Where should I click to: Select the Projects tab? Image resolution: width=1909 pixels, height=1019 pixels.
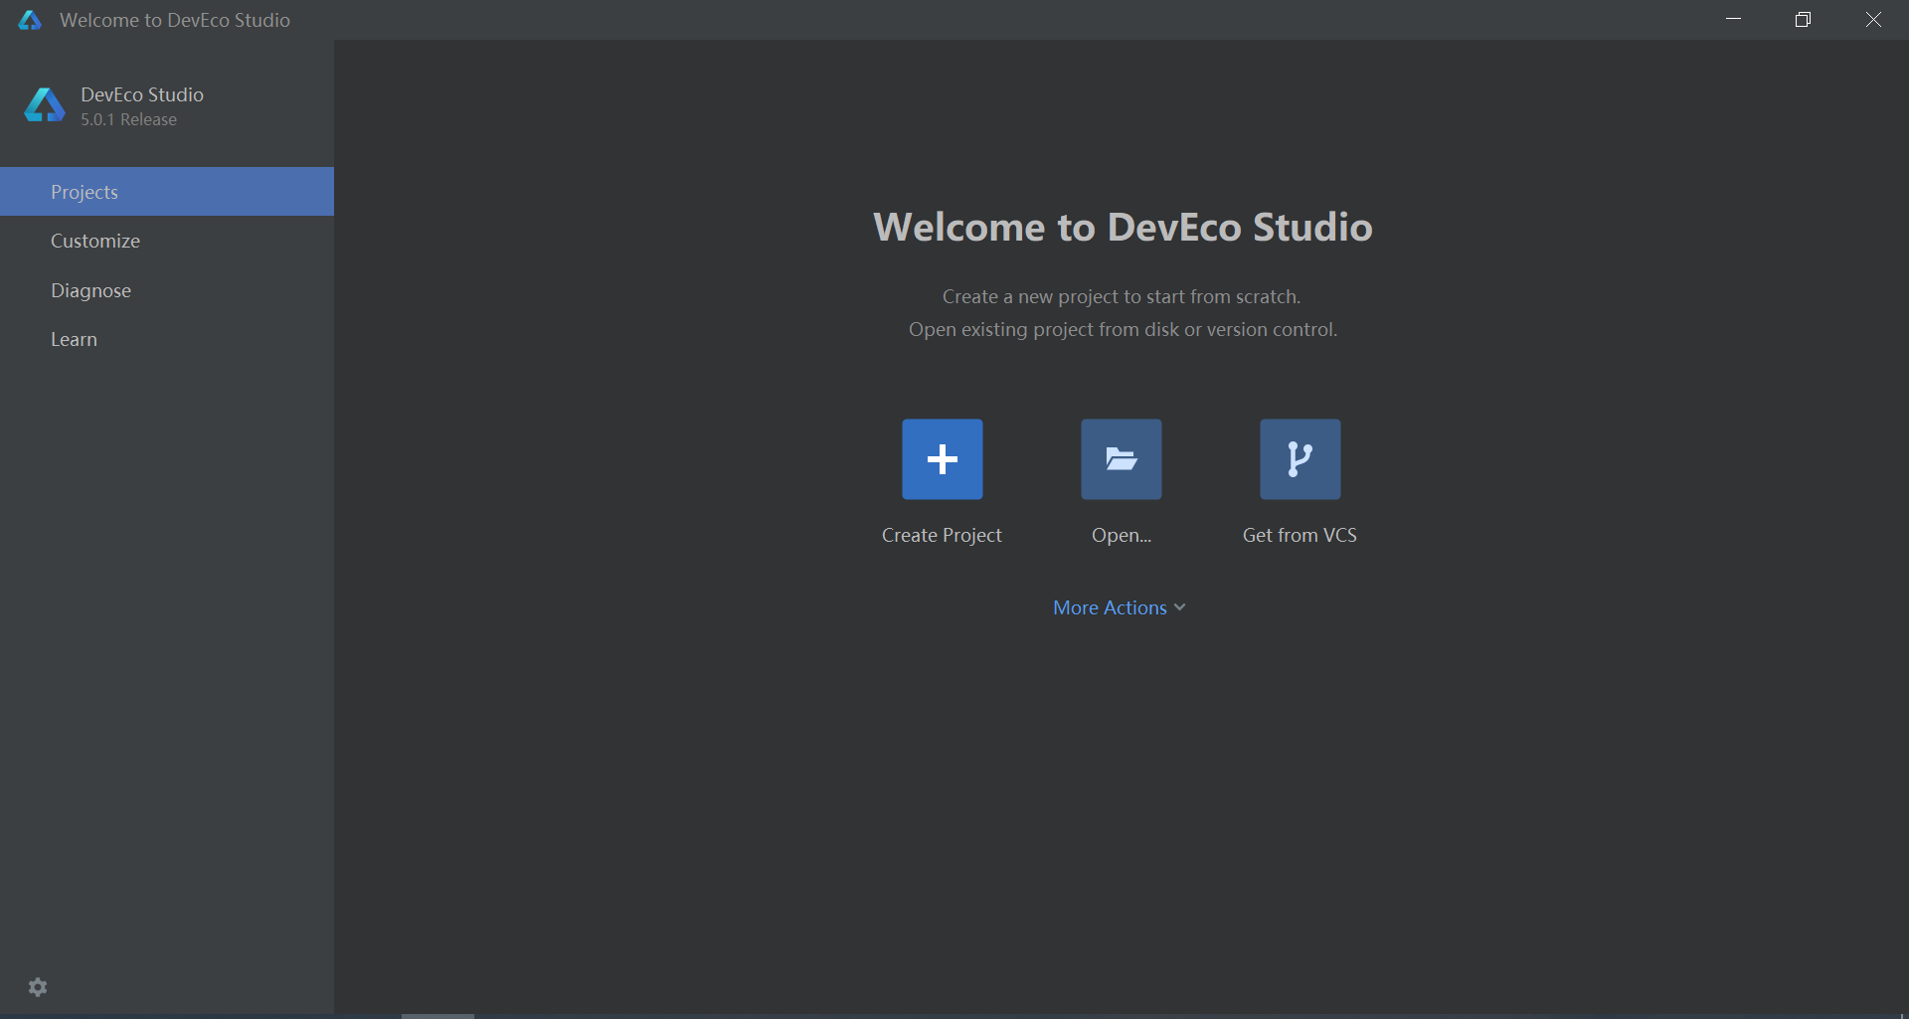point(167,192)
